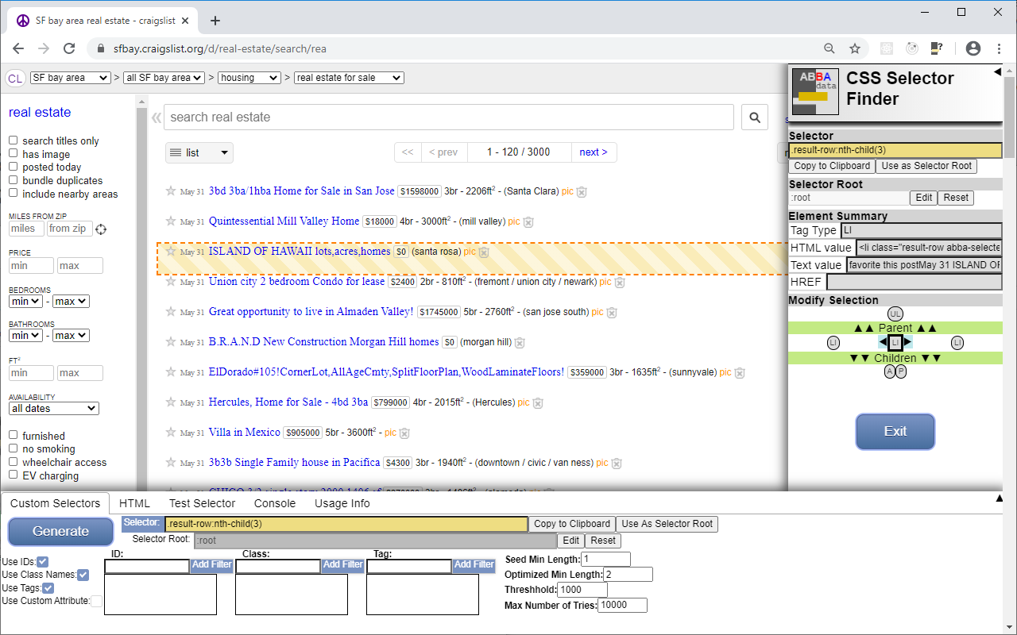
Task: Open Console tab
Action: point(275,503)
